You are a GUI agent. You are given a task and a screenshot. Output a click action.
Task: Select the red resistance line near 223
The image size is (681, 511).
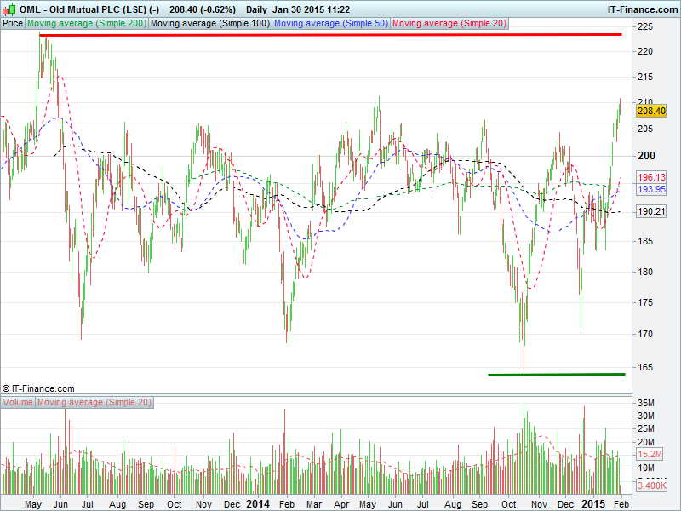pos(330,35)
